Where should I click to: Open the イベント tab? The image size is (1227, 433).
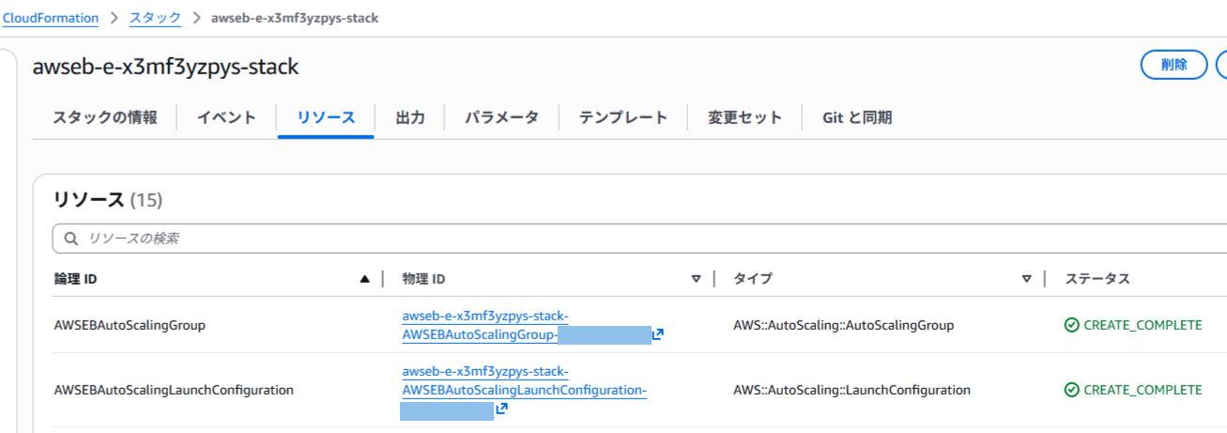[x=226, y=117]
